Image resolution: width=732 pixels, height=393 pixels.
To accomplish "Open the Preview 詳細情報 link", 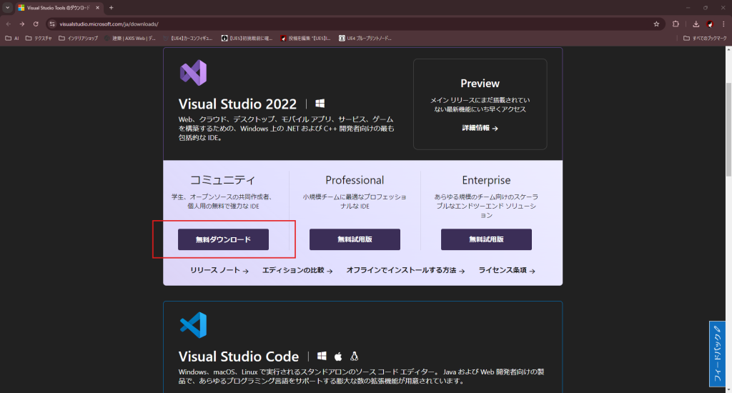I will click(480, 128).
